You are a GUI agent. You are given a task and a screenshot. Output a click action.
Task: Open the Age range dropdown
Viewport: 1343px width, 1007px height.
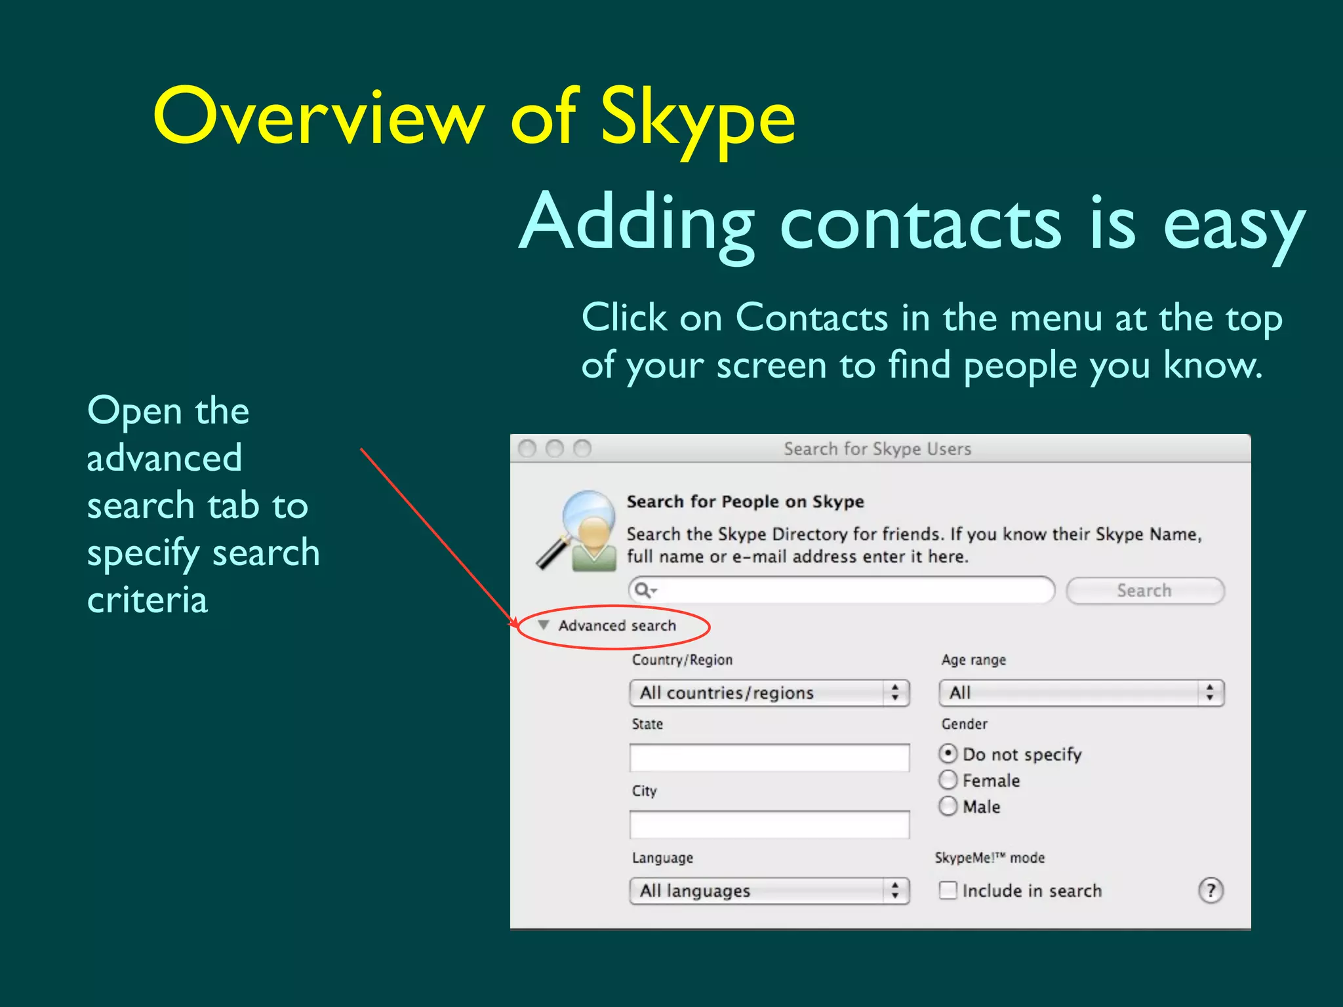pyautogui.click(x=1081, y=693)
